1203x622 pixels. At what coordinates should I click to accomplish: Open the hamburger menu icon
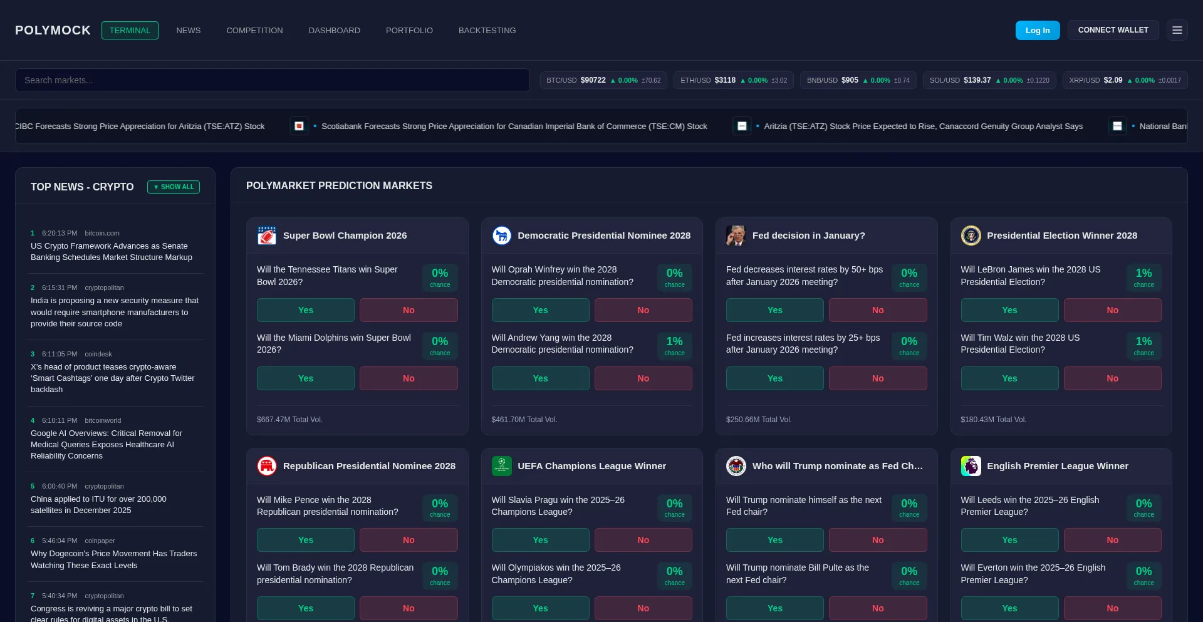(x=1177, y=30)
